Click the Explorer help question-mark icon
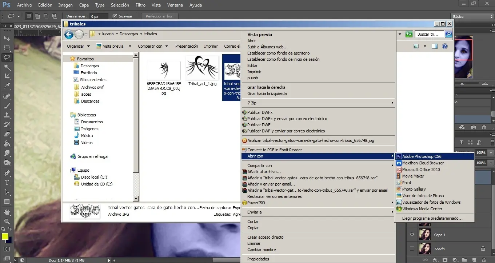The image size is (495, 263). pos(444,46)
